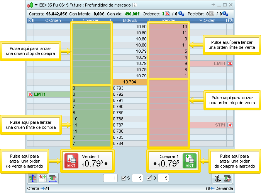Toggle the buy/sell arrows quantity stepper icon
Screen dimensions: 261x193
(x=42, y=178)
